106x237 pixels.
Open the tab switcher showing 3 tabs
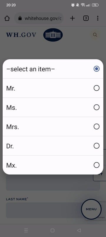(x=86, y=18)
